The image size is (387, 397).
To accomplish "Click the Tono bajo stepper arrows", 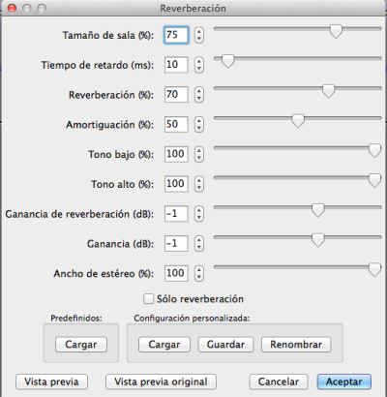I will point(199,154).
